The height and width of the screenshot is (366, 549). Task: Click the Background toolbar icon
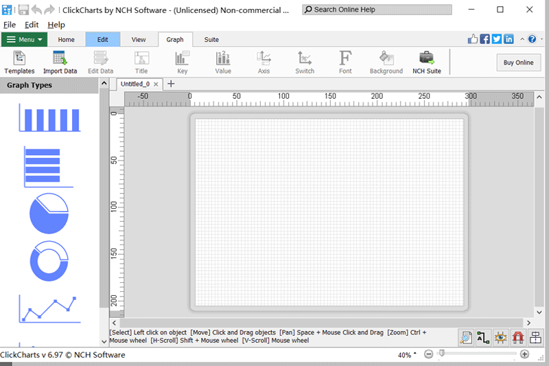[x=386, y=62]
